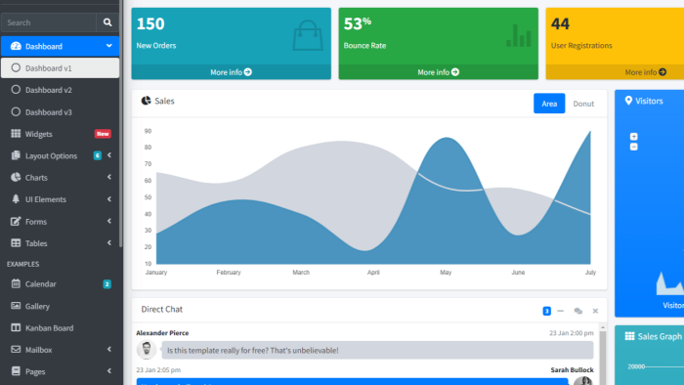This screenshot has width=684, height=385.
Task: Click the Sales Graph grid icon
Action: 629,336
